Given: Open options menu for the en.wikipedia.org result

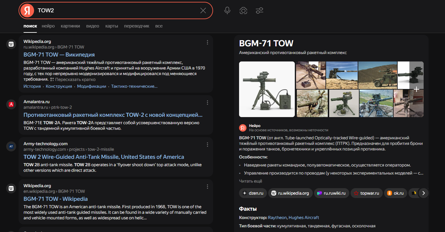Looking at the screenshot, I should tap(207, 187).
